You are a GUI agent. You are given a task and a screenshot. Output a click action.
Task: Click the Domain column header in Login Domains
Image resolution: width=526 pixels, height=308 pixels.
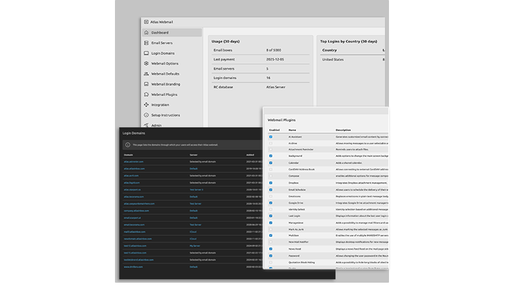128,155
